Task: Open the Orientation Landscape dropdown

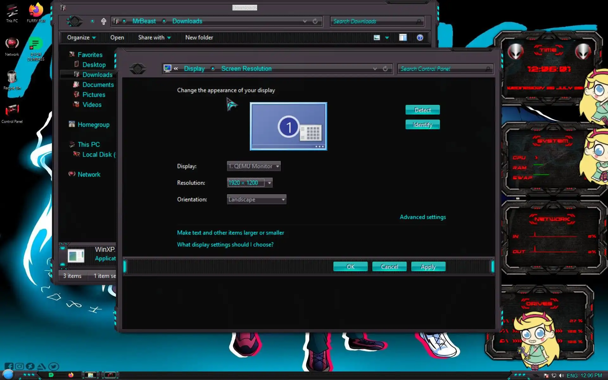Action: pos(256,199)
